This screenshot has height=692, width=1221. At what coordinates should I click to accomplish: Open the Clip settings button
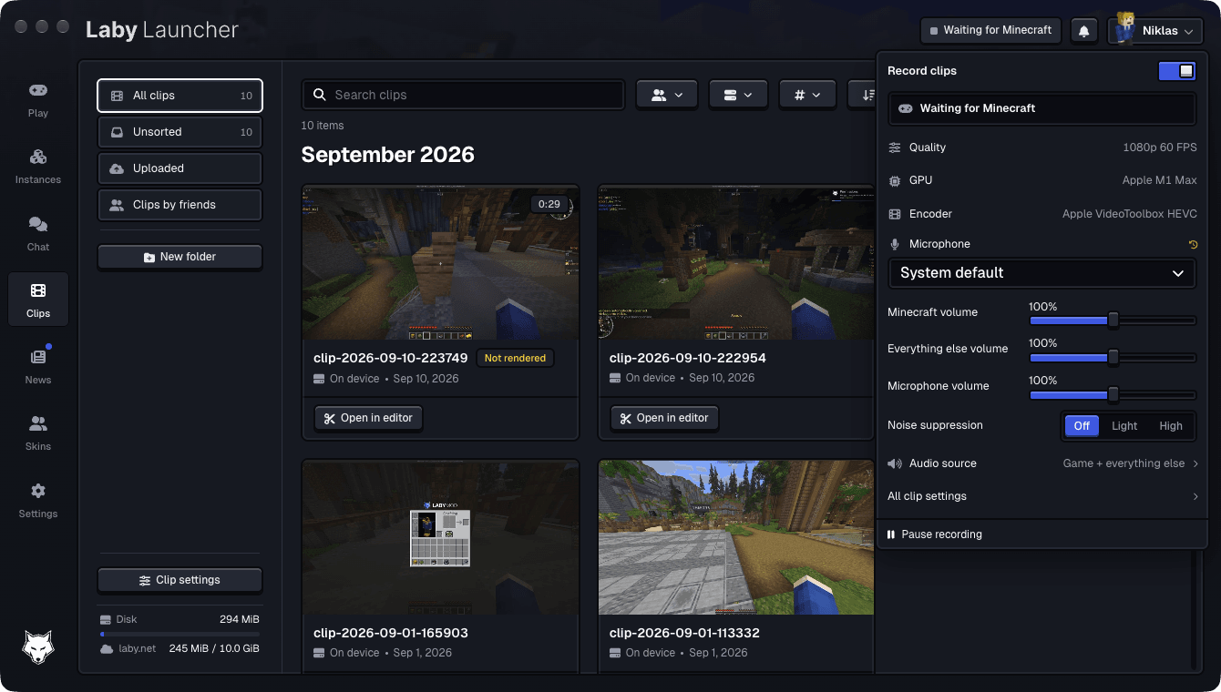pos(180,580)
